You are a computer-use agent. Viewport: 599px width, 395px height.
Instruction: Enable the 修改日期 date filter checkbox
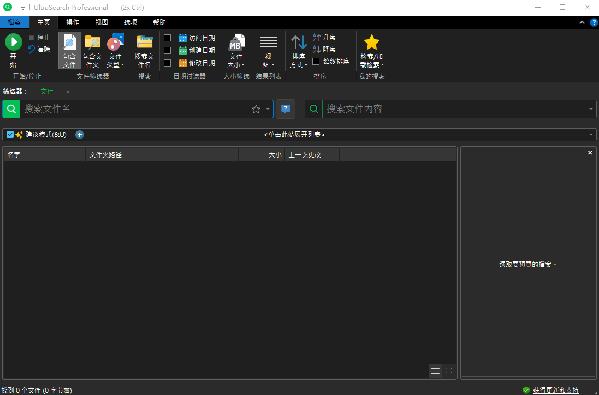point(168,63)
